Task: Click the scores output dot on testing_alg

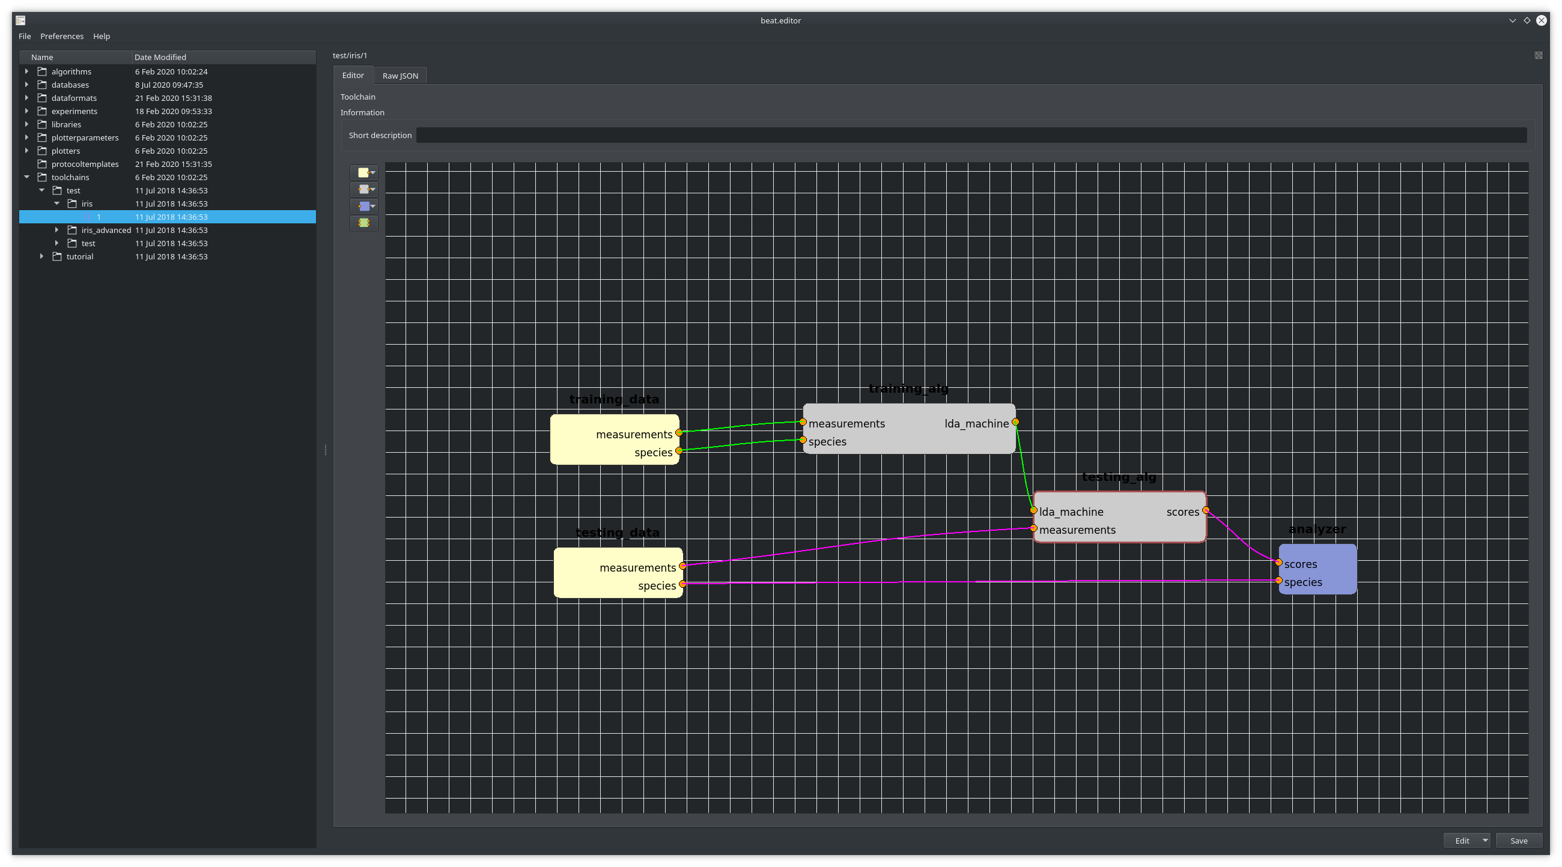Action: pyautogui.click(x=1206, y=511)
